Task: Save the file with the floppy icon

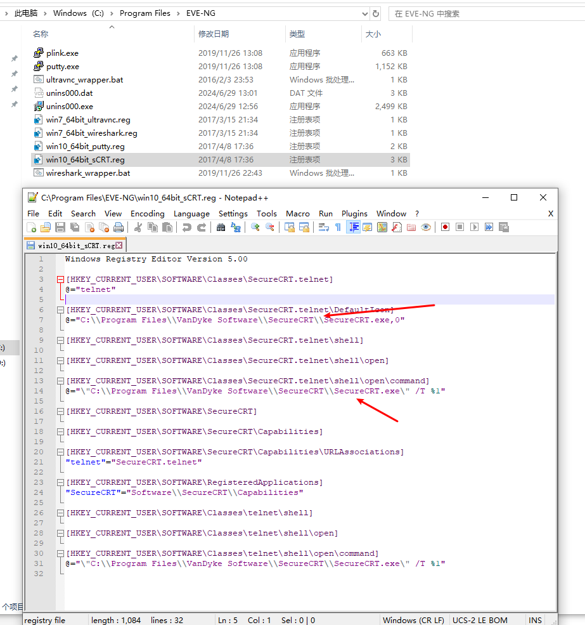Action: point(60,227)
